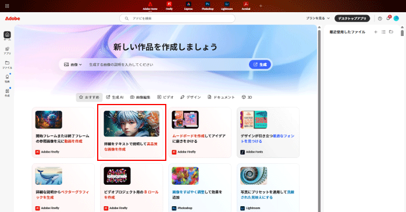The width and height of the screenshot is (406, 212).
Task: Open the spiral staircase Lightroom thumbnail
Action: [254, 176]
